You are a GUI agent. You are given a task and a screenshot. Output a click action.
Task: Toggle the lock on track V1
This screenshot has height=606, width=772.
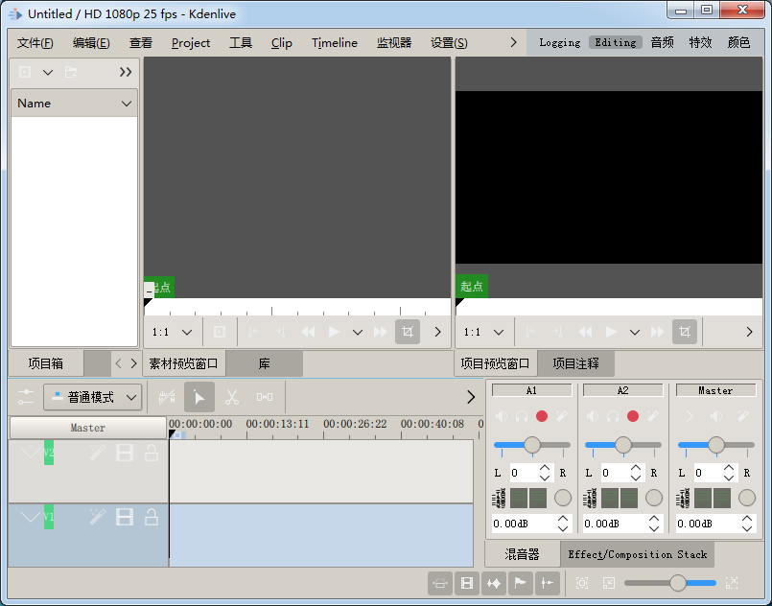click(152, 517)
